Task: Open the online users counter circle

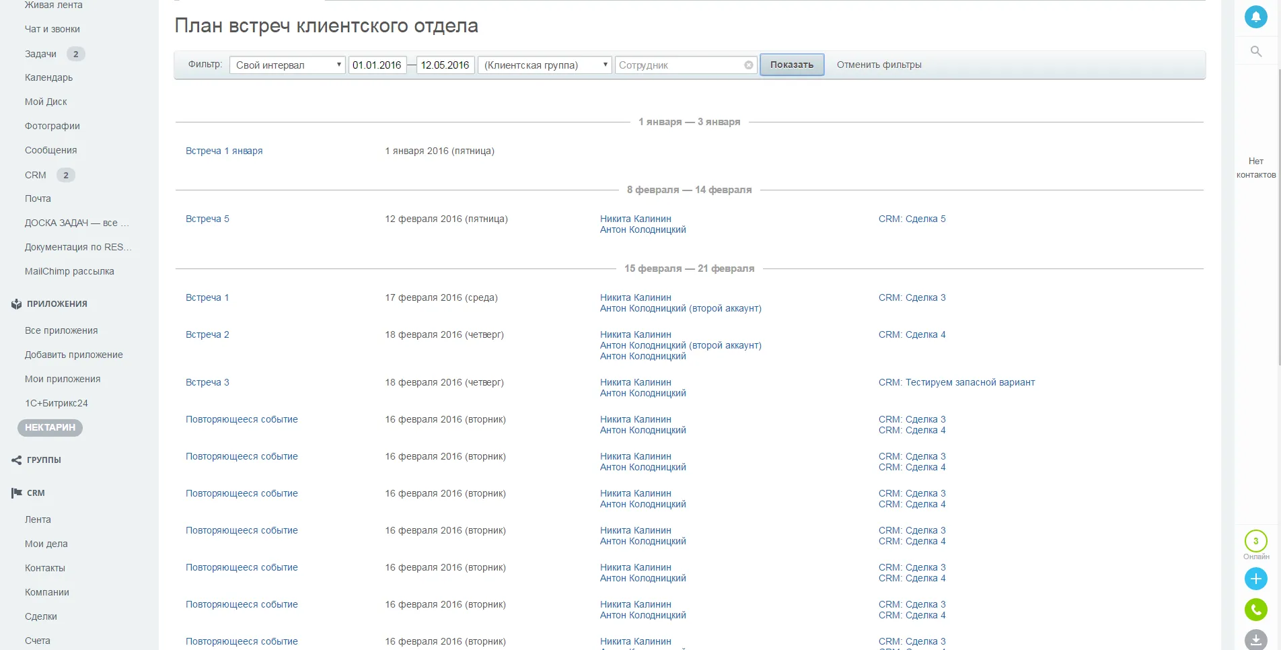Action: click(x=1255, y=541)
